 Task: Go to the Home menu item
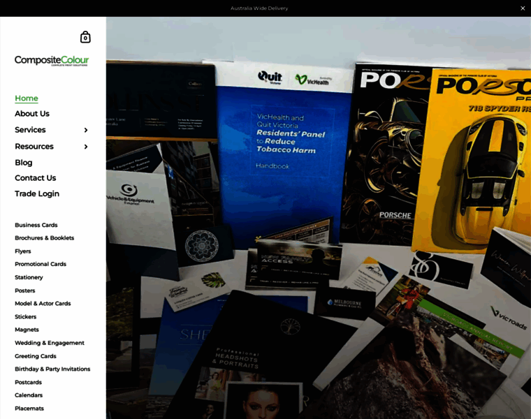pos(27,98)
